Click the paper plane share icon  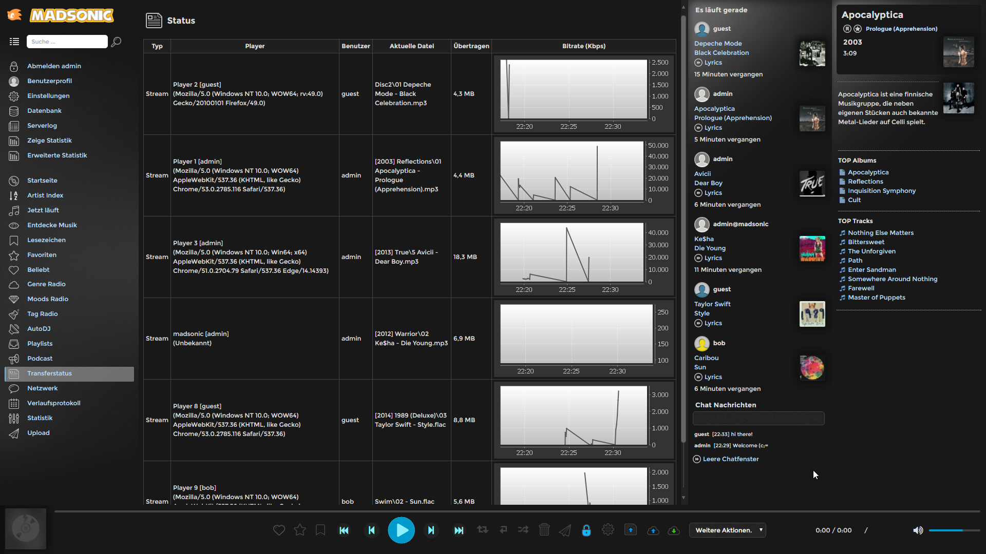[x=565, y=530]
